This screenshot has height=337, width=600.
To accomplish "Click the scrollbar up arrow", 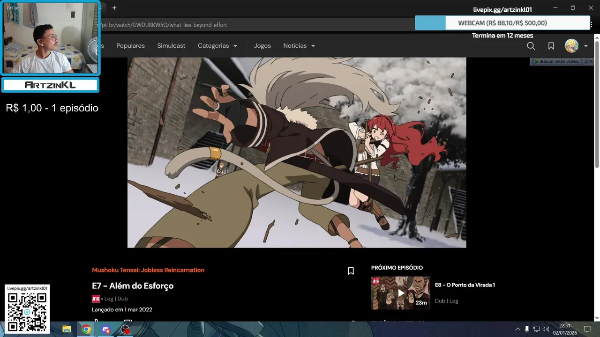I will (x=597, y=37).
